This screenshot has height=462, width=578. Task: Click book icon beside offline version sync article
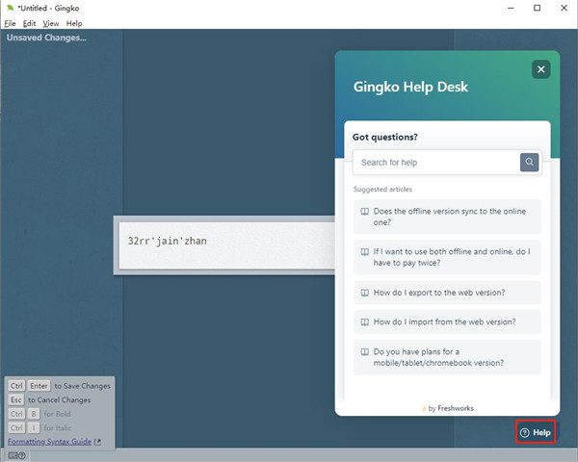tap(364, 212)
